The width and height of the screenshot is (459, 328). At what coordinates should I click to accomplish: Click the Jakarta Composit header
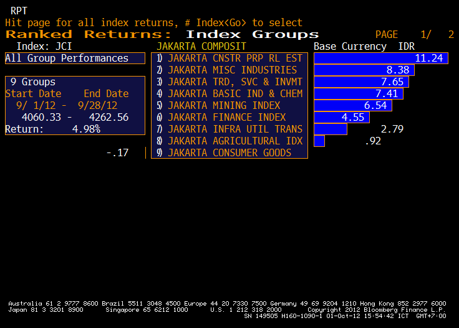click(201, 47)
